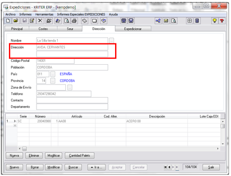Screen dimensions: 231x176
Task: Click the Teléfono input field
Action: [64, 94]
